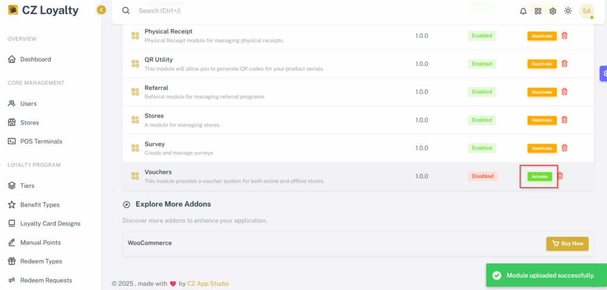
Task: Delete the Vouchers module trash icon
Action: [x=560, y=176]
